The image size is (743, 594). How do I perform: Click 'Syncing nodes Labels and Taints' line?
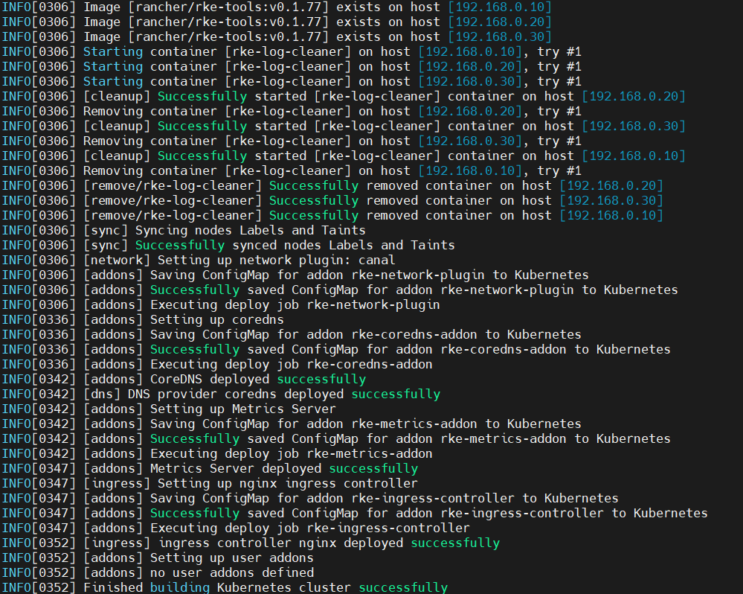184,230
